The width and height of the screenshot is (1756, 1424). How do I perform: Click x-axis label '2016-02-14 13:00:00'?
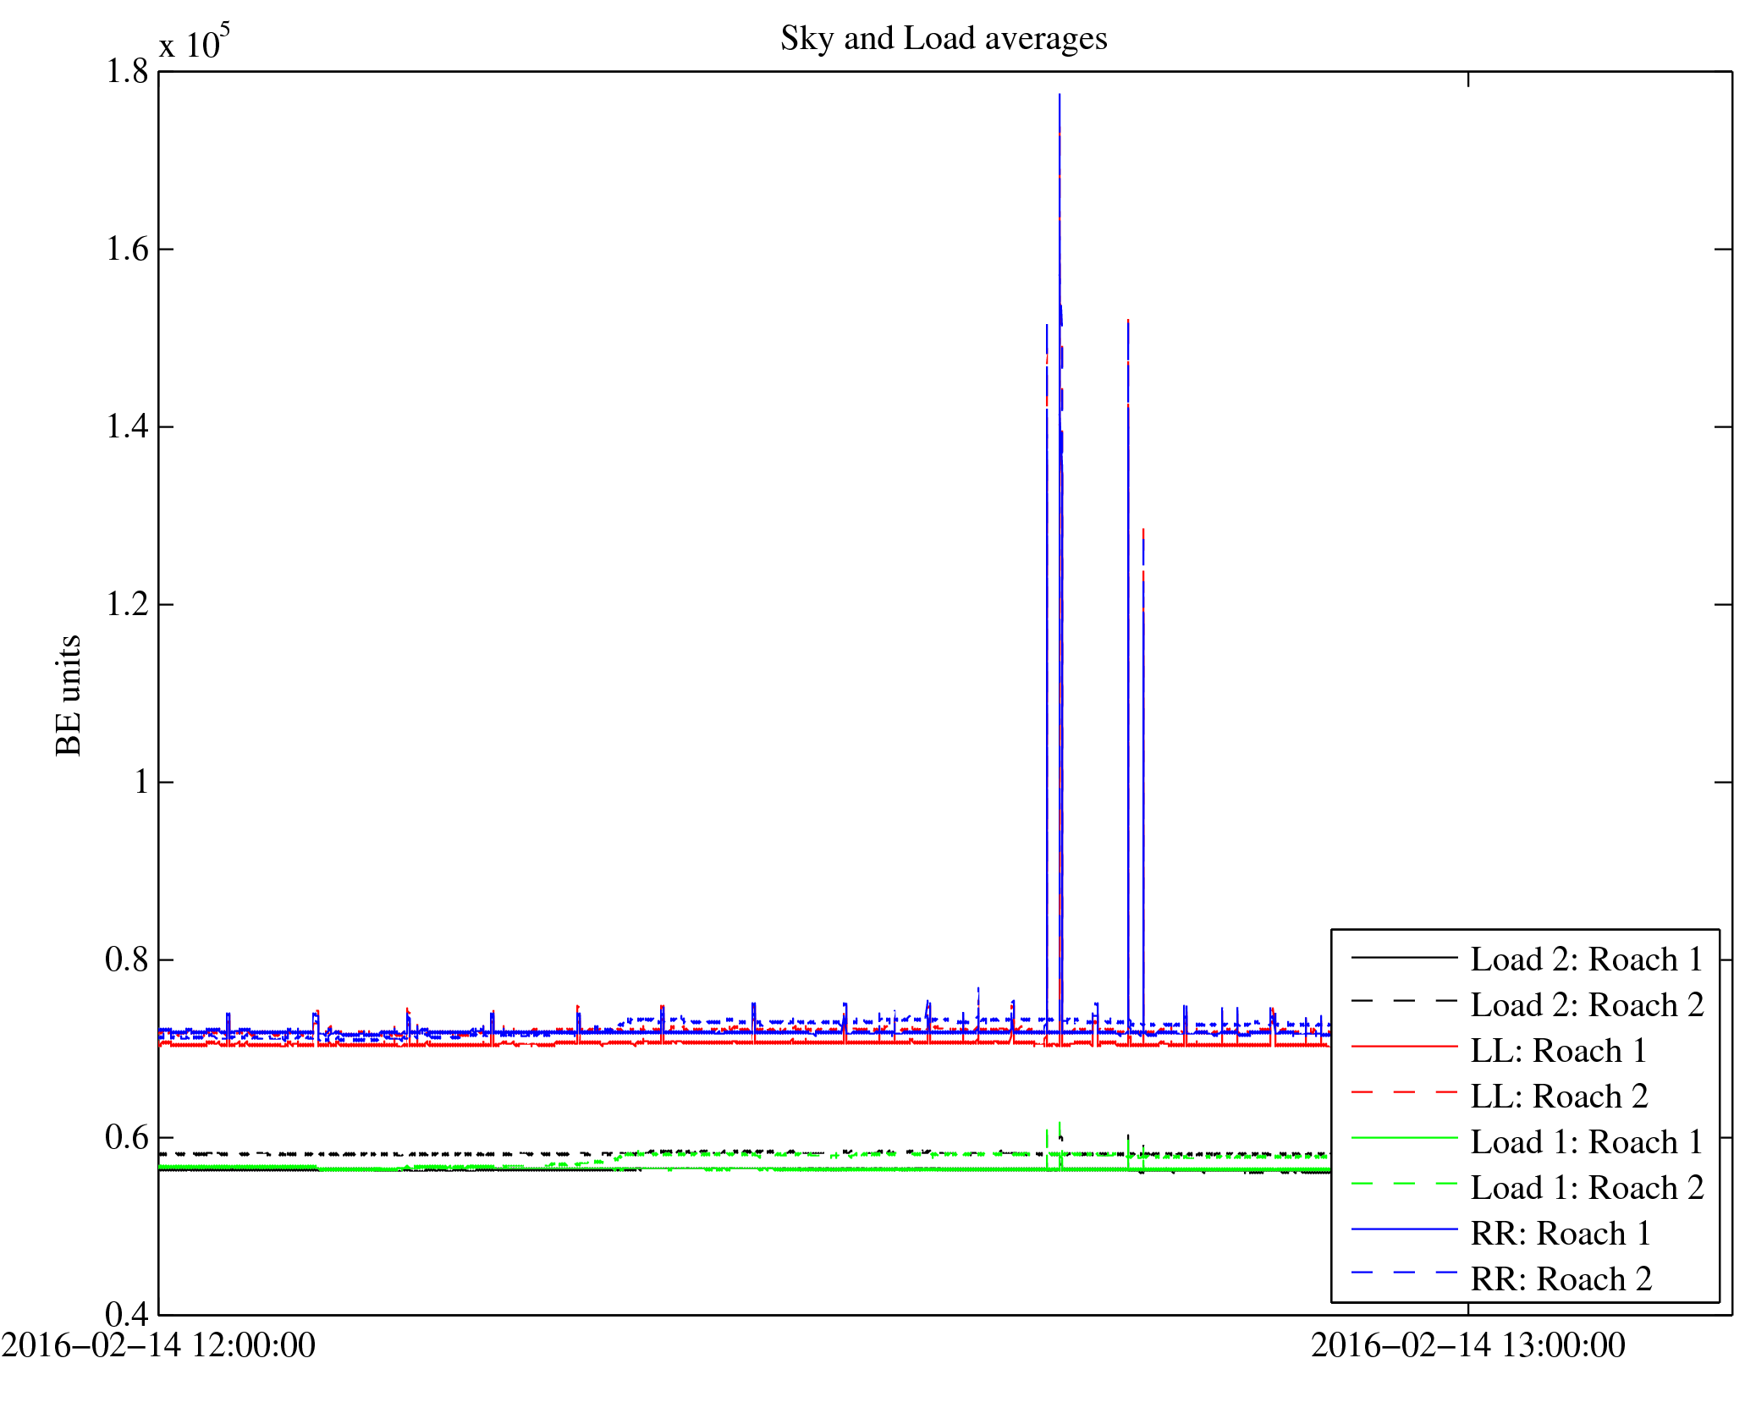[1467, 1345]
